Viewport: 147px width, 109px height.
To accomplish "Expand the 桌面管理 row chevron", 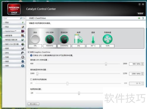I will (4, 36).
